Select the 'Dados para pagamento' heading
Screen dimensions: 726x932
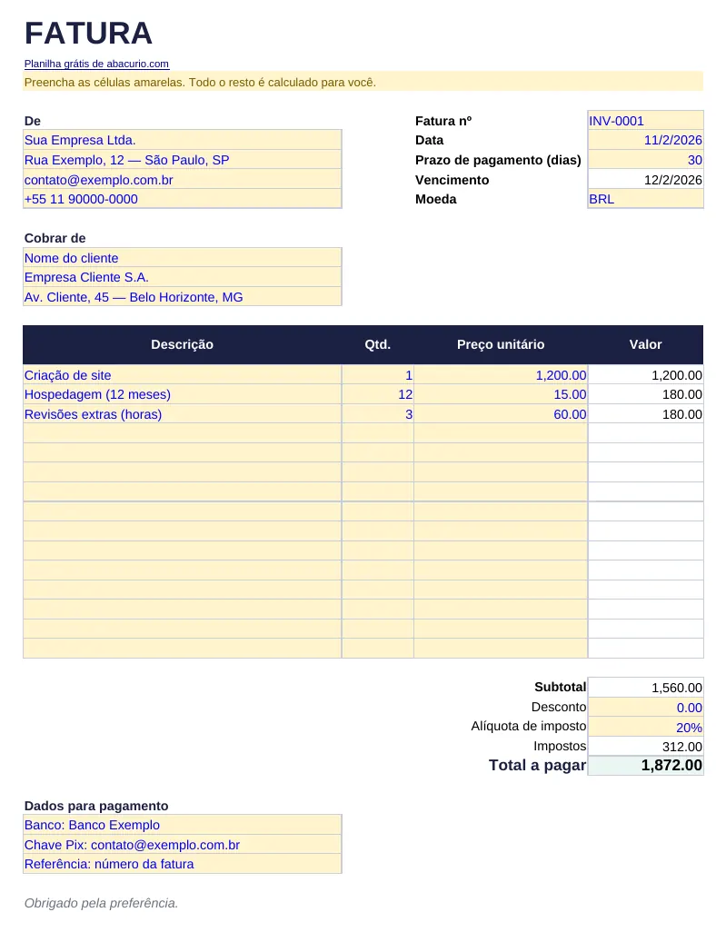[x=96, y=806]
